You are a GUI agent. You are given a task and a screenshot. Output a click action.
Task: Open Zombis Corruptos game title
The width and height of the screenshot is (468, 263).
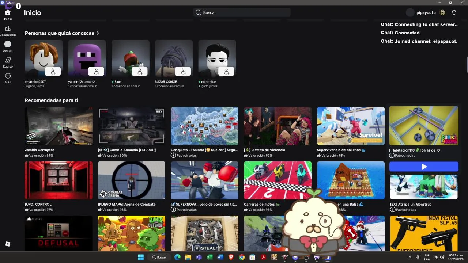(39, 150)
